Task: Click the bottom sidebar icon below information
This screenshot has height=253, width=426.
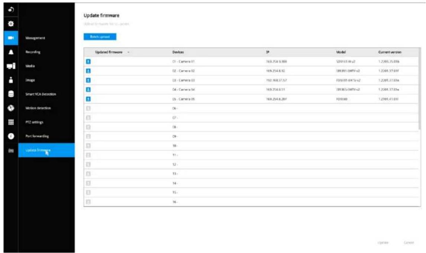Action: [11, 151]
